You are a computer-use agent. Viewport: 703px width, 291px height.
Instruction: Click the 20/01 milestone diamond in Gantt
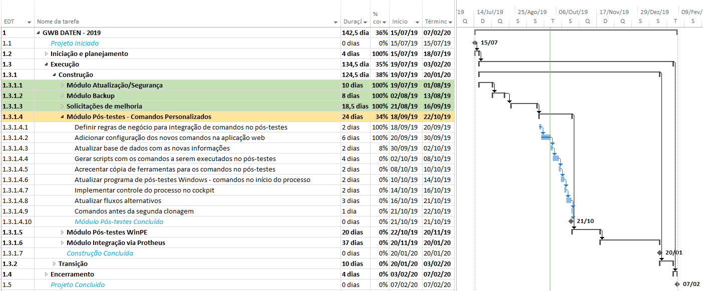(x=659, y=252)
